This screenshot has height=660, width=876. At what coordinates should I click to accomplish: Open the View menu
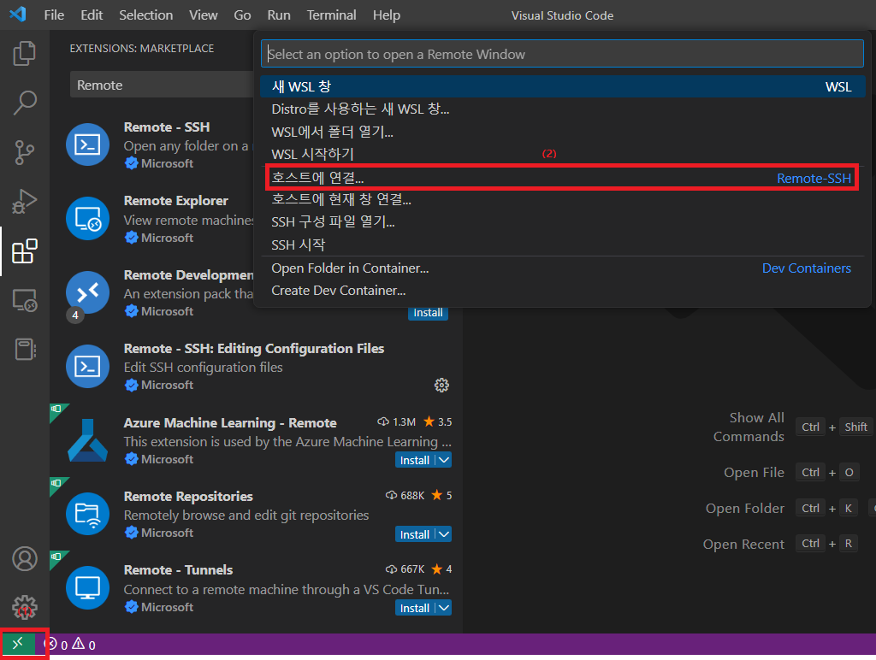(204, 15)
